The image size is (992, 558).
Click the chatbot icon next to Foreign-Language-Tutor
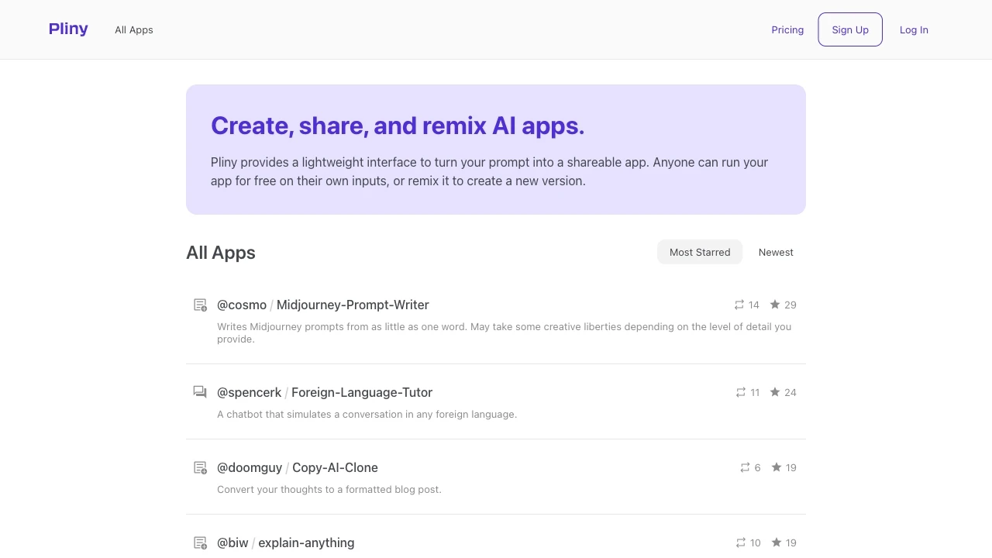coord(200,392)
